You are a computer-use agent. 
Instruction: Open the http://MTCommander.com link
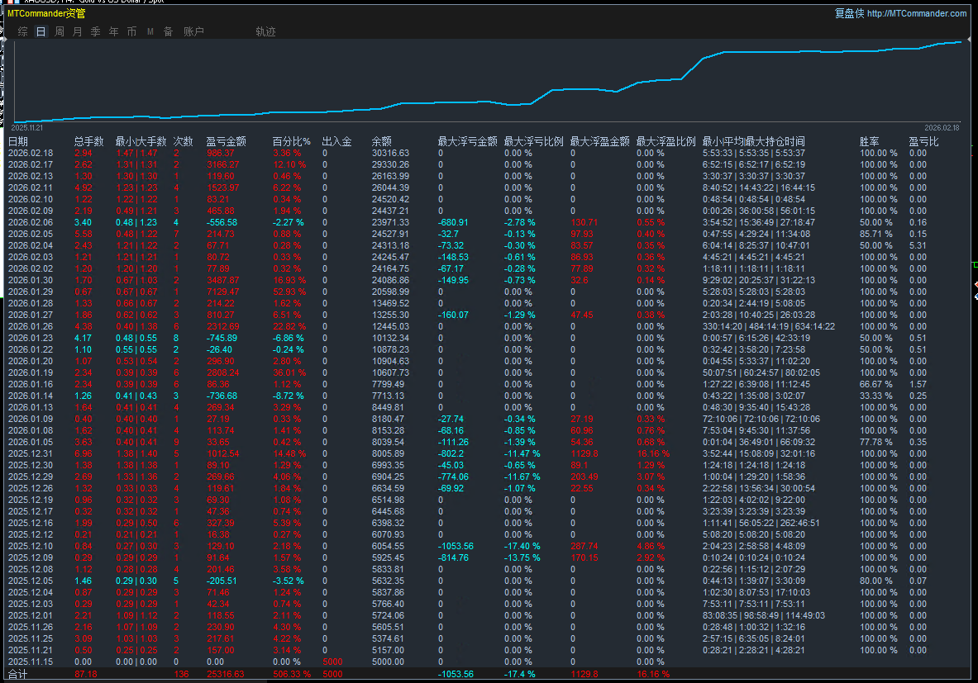916,13
